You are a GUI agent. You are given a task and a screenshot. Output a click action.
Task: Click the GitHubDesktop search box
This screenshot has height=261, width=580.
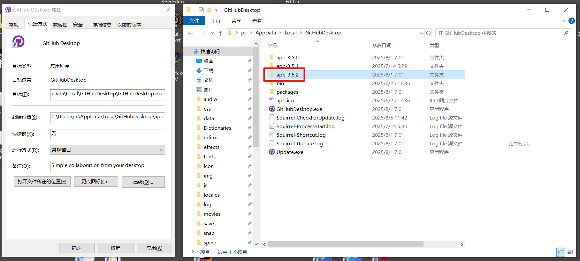click(x=503, y=33)
